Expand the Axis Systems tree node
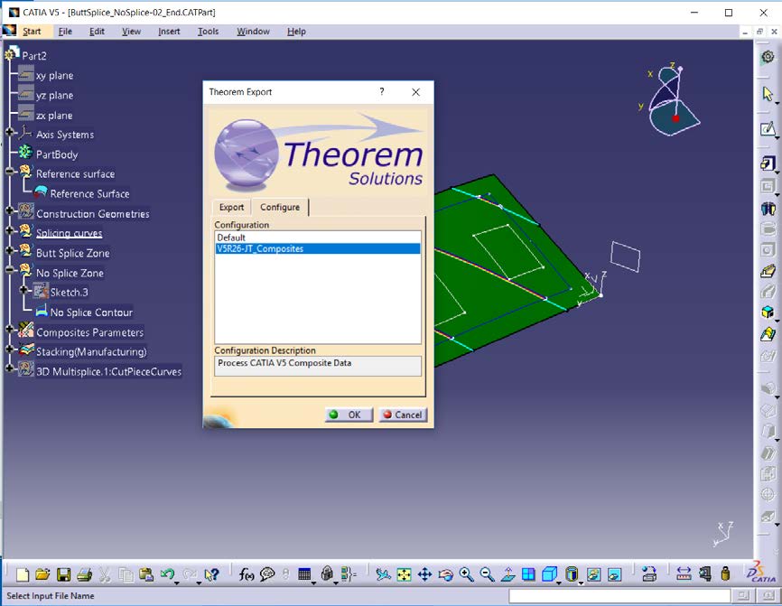 pos(9,132)
